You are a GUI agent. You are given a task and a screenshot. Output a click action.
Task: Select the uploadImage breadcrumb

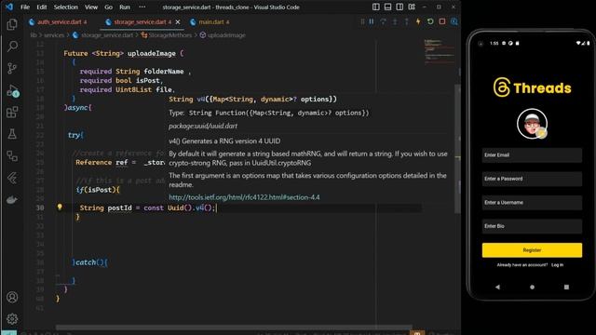coord(226,35)
